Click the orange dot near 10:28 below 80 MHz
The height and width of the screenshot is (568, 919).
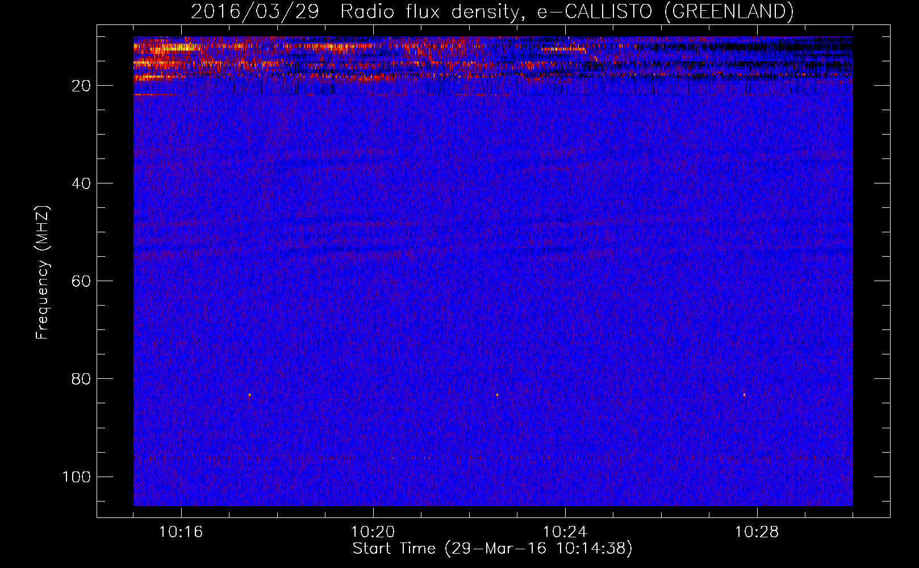coord(744,394)
